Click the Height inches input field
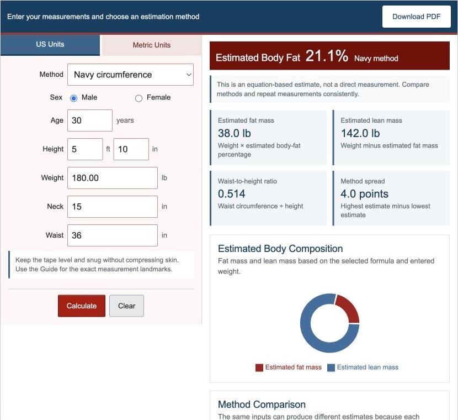This screenshot has width=458, height=420. pos(131,149)
